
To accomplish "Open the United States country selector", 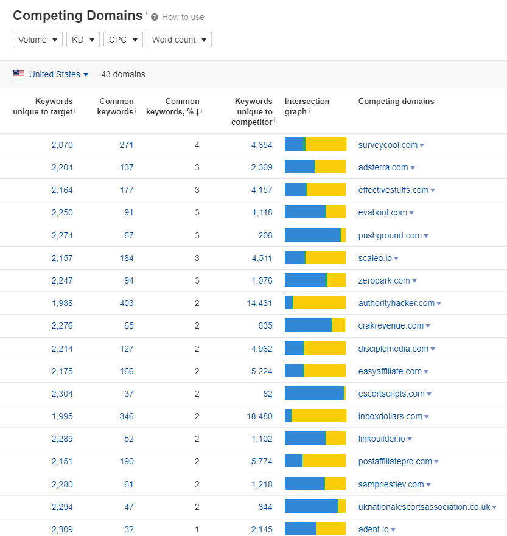I will pos(58,74).
